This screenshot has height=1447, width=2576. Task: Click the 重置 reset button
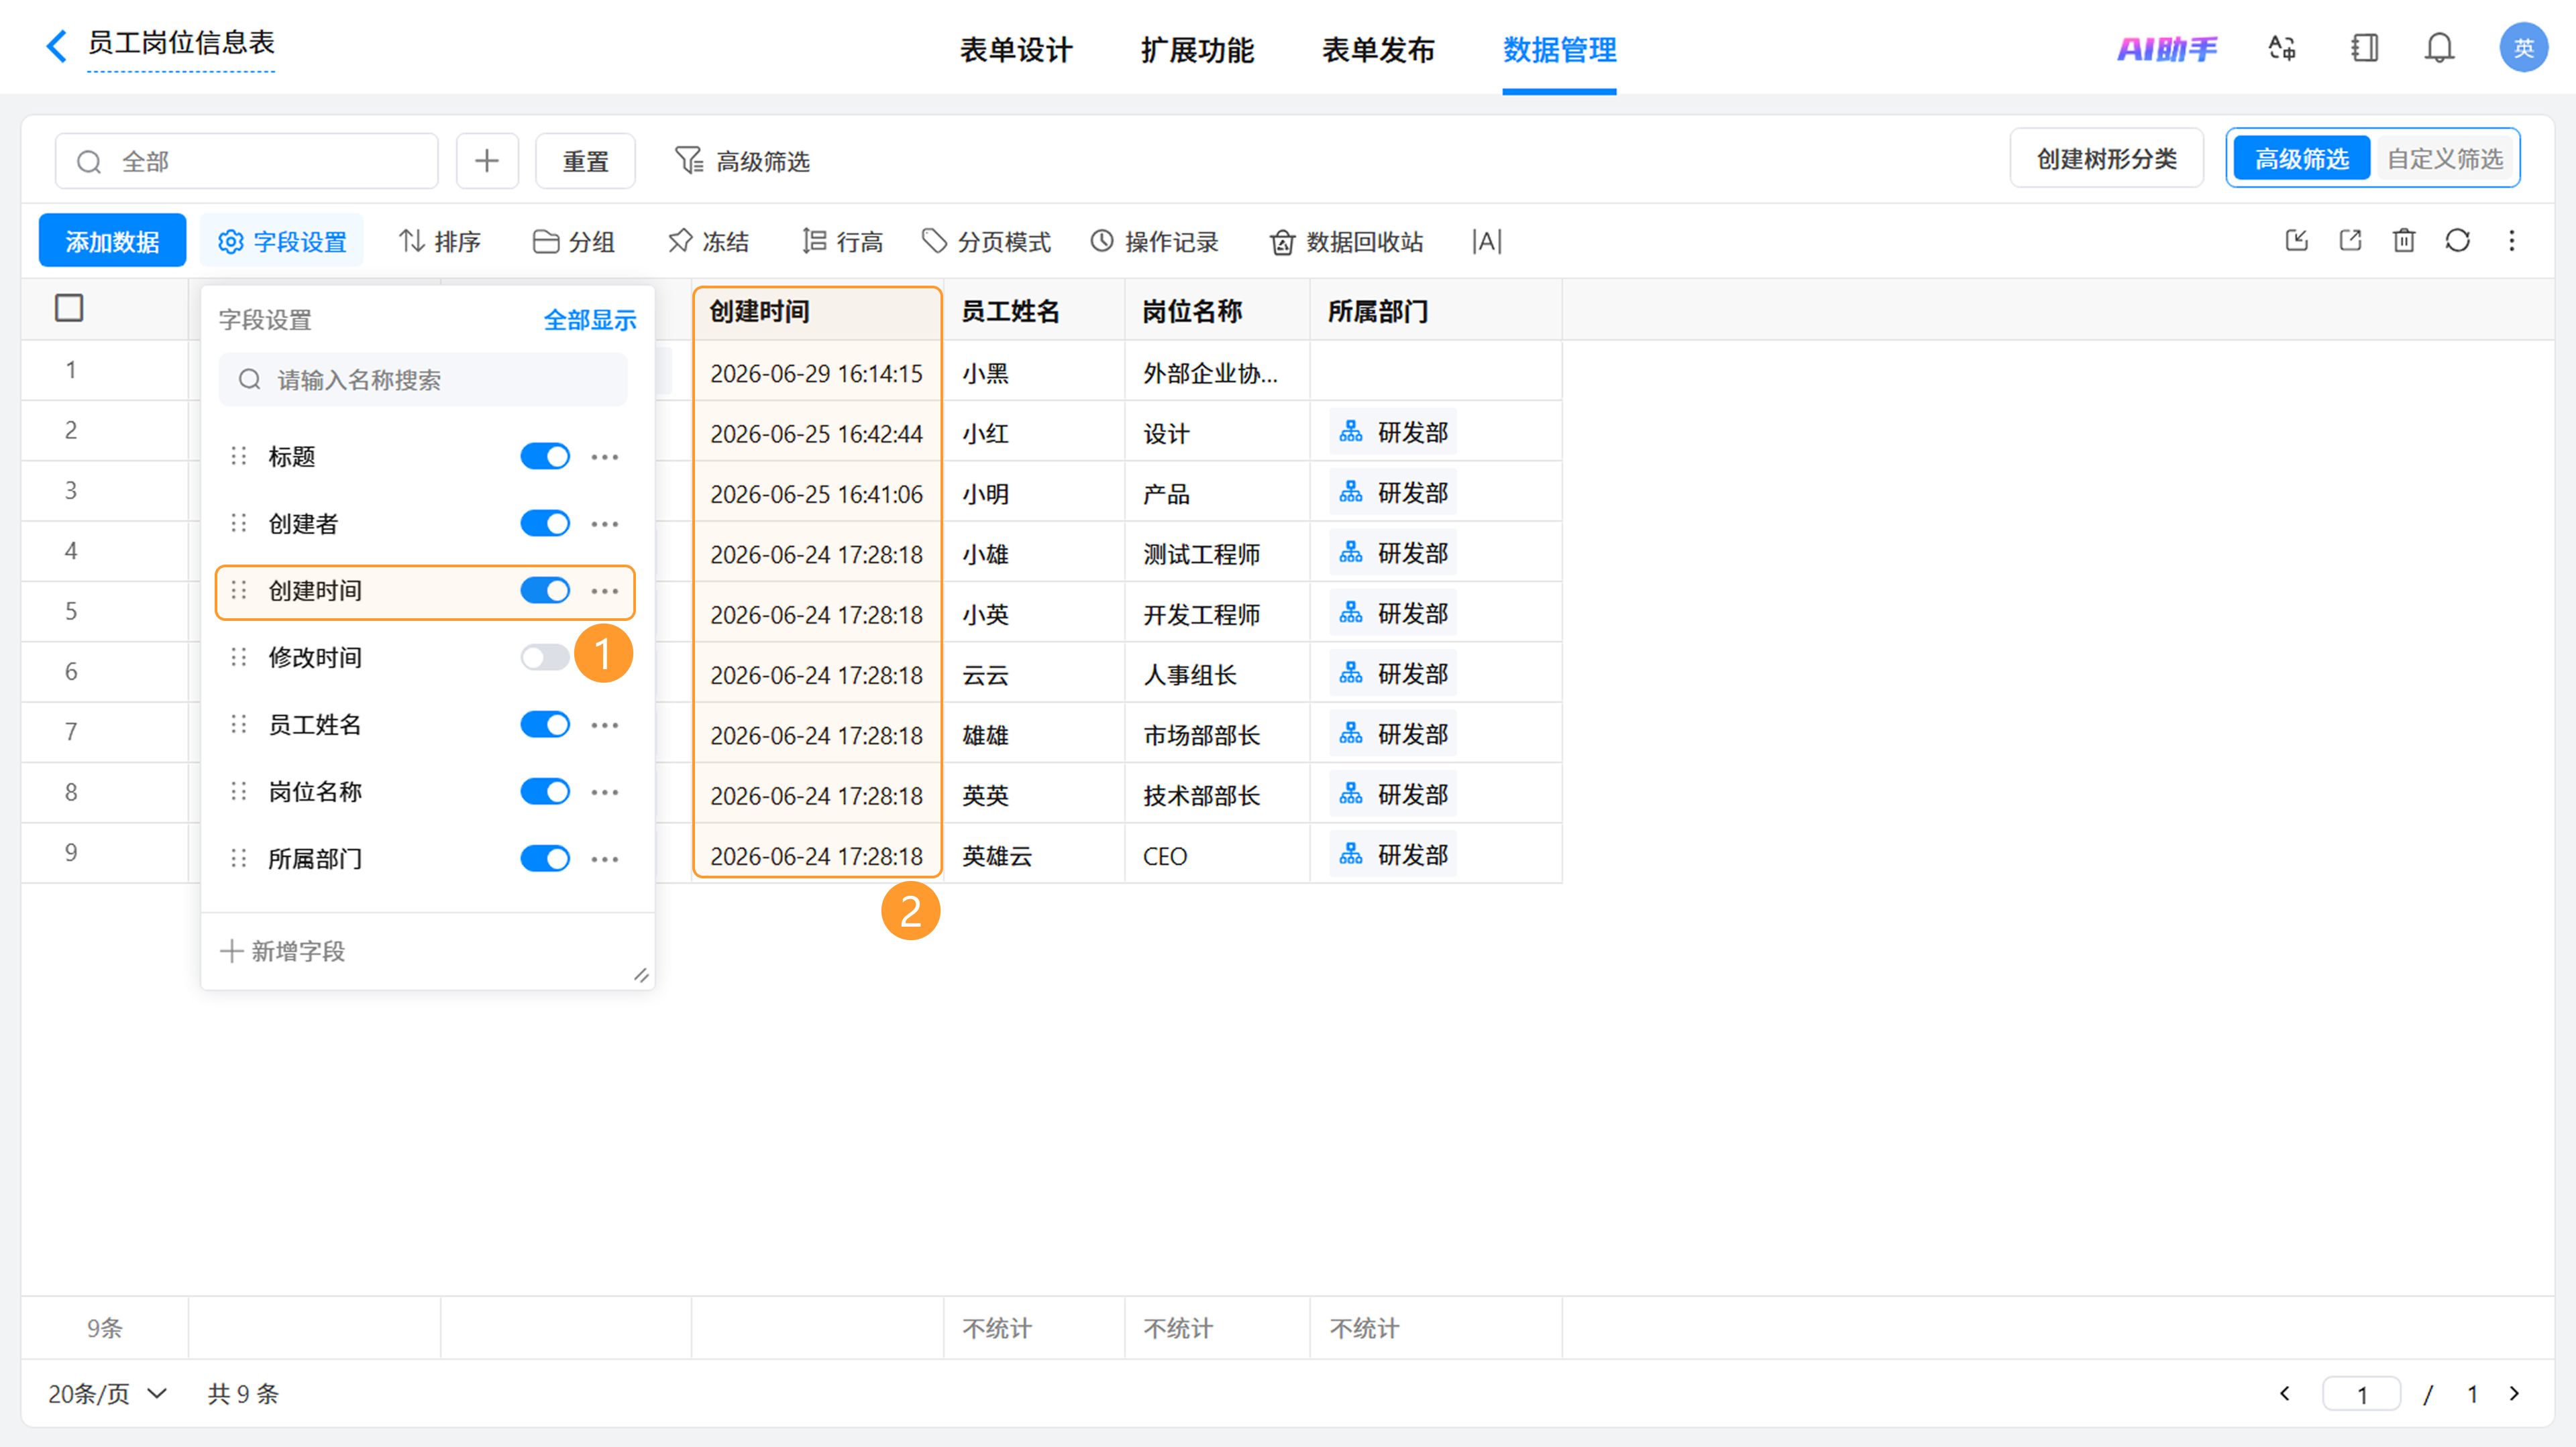585,161
